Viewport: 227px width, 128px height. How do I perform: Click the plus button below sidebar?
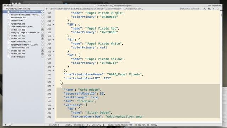coord(5,125)
